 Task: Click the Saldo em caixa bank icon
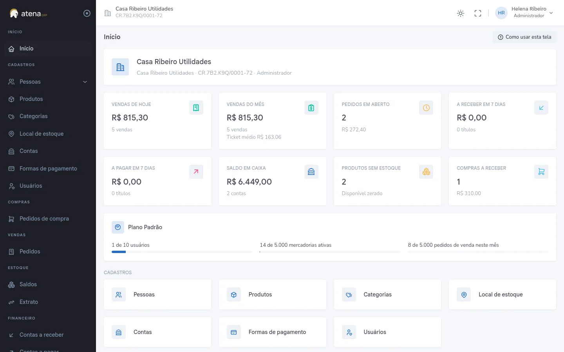coord(311,172)
